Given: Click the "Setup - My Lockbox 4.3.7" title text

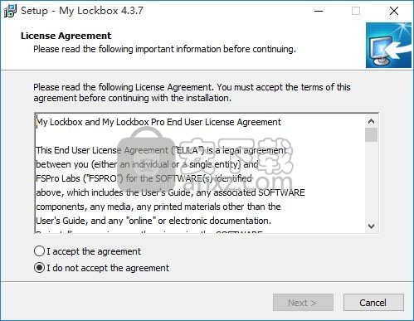Looking at the screenshot, I should click(82, 11).
